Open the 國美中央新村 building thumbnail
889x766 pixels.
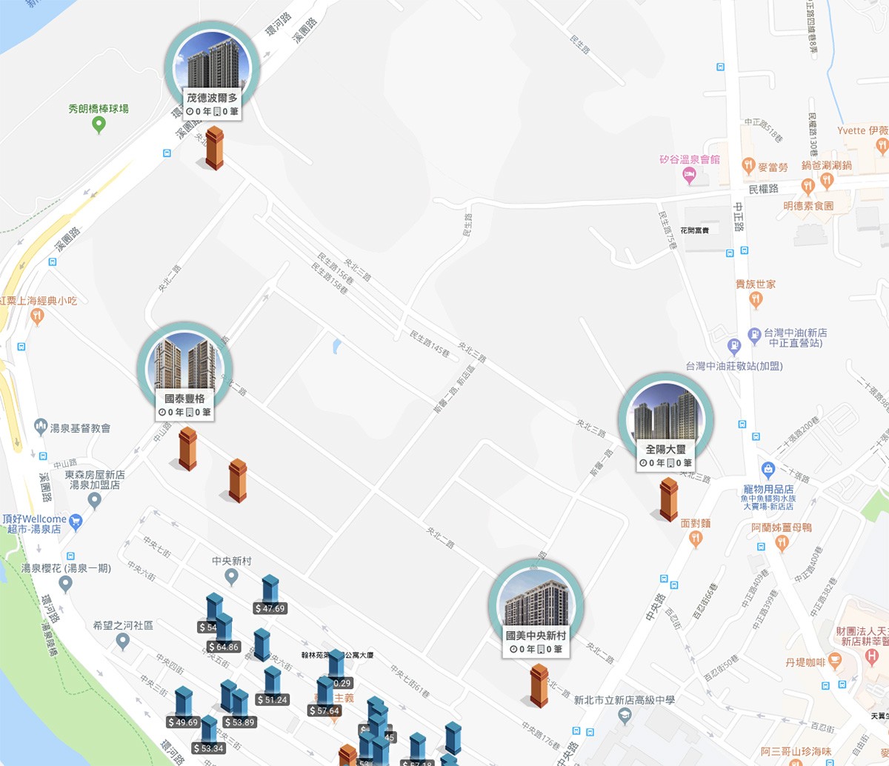536,606
